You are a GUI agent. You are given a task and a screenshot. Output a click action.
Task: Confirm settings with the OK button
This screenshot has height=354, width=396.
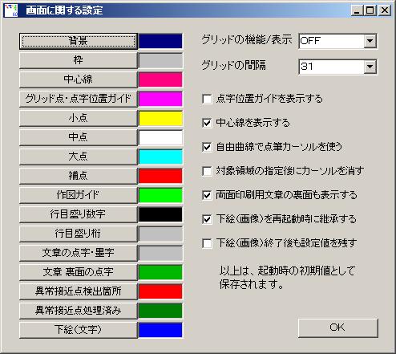(x=338, y=328)
